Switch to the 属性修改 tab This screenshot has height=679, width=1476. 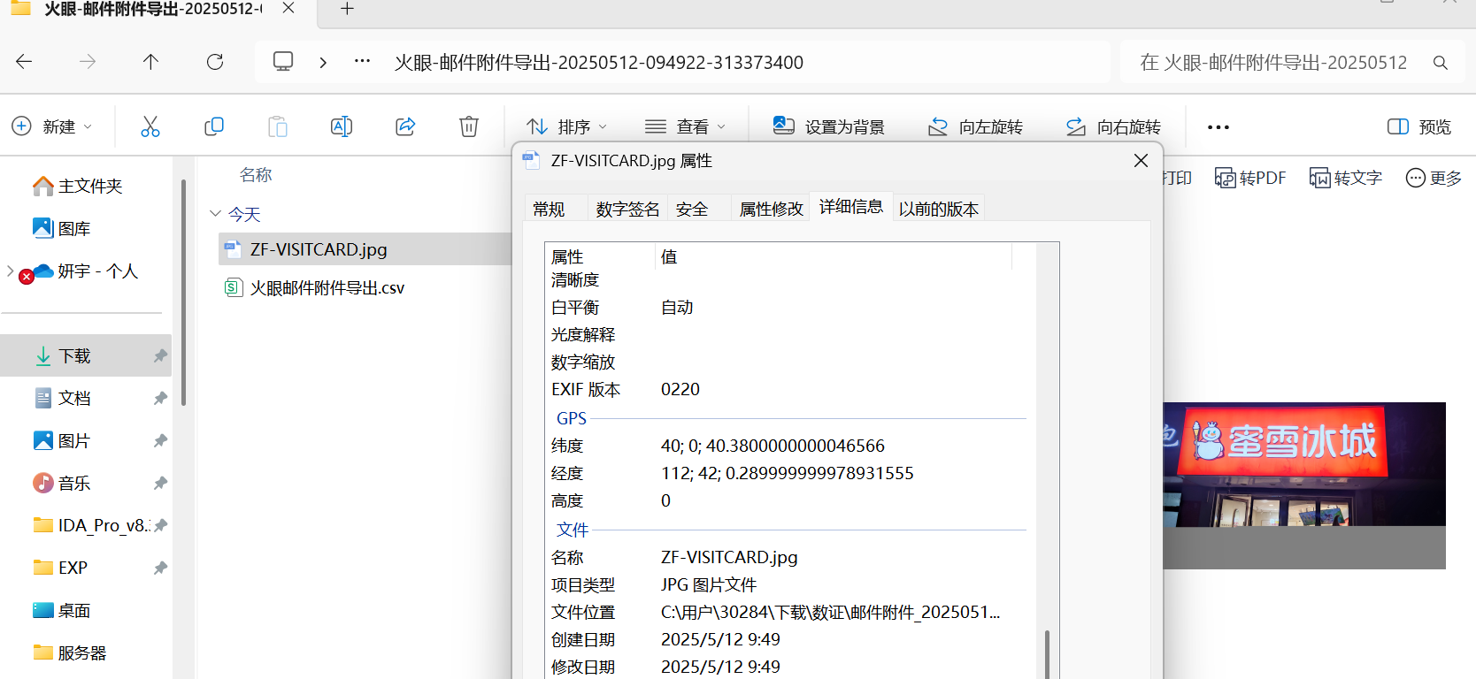tap(771, 209)
